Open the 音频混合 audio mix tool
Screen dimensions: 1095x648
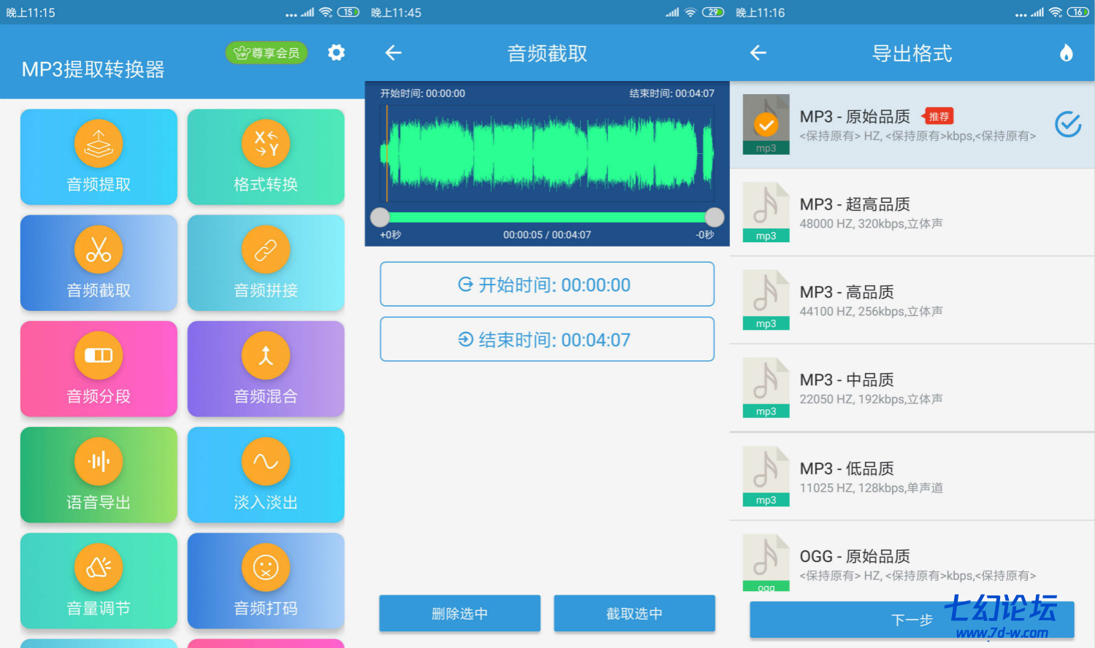coord(266,369)
